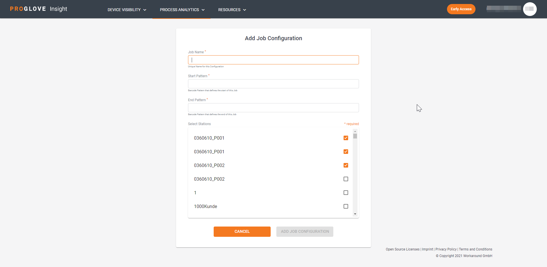
Task: Open the Imprint link
Action: point(427,249)
